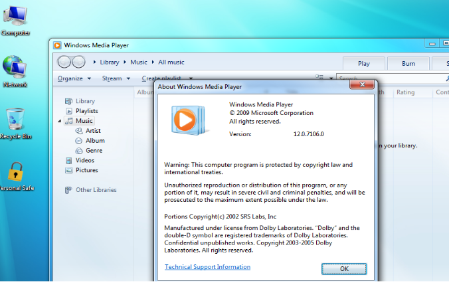Open the Create playlist dropdown arrow
This screenshot has width=449, height=285.
pyautogui.click(x=191, y=78)
